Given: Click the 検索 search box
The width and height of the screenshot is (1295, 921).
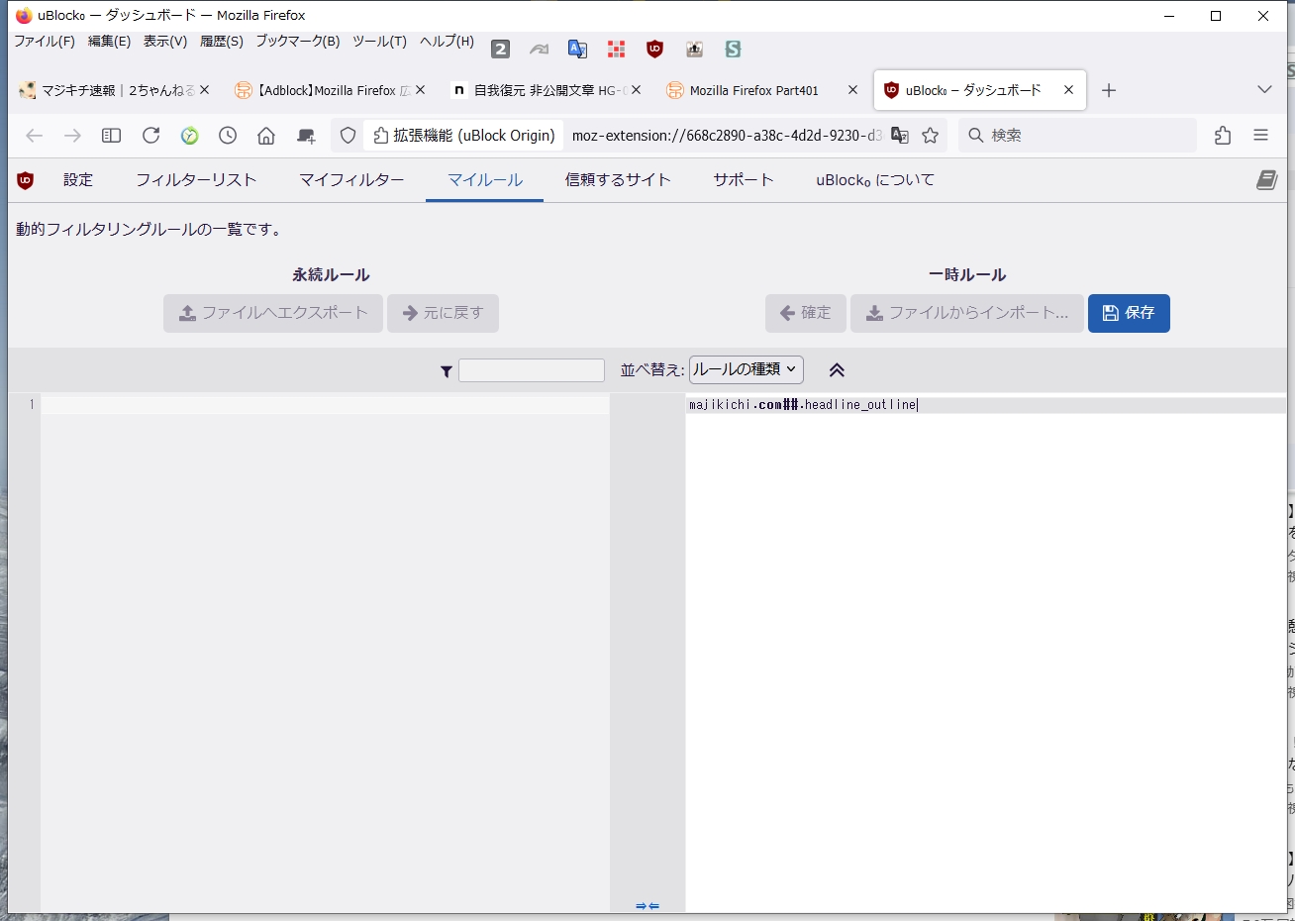Looking at the screenshot, I should pos(1077,136).
